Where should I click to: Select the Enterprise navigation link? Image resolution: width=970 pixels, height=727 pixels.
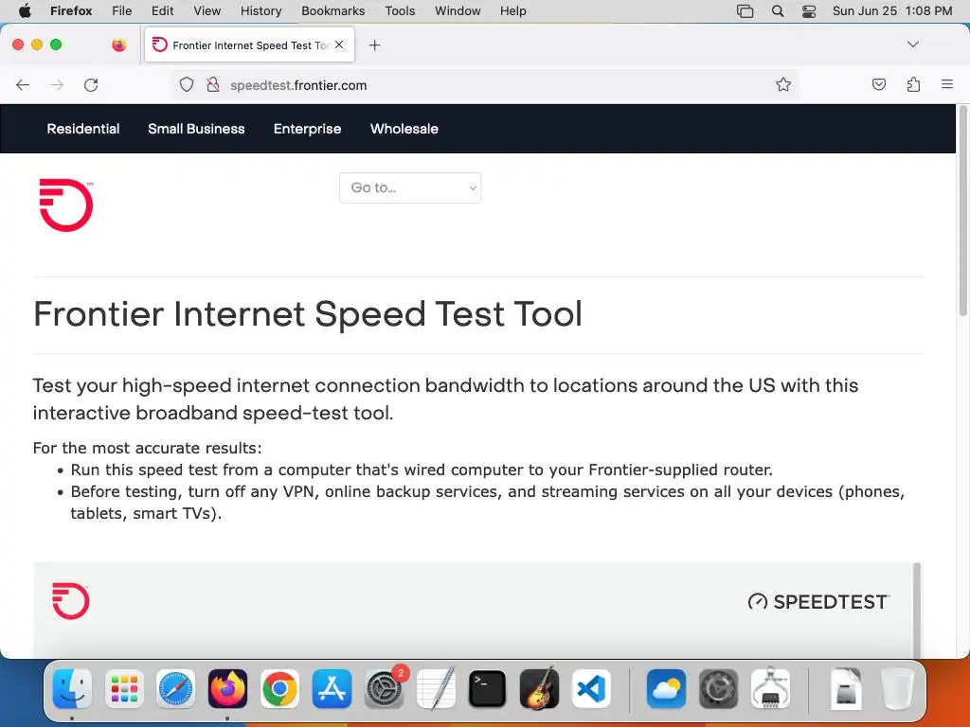(308, 129)
